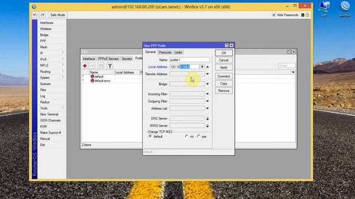Click the WINS Server add/remove arrows
This screenshot has height=199, width=355.
pyautogui.click(x=207, y=125)
